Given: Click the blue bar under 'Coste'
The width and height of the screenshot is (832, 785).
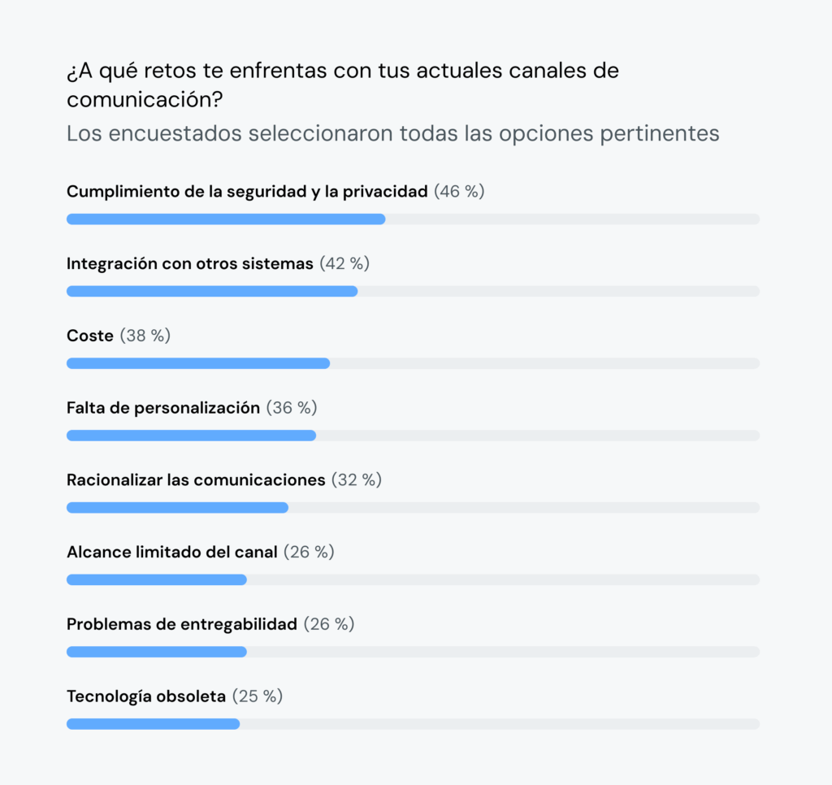Looking at the screenshot, I should click(198, 363).
